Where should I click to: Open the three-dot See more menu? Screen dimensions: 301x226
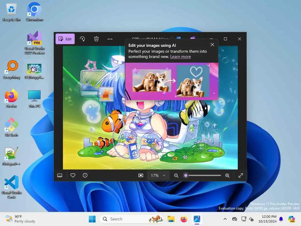point(110,39)
